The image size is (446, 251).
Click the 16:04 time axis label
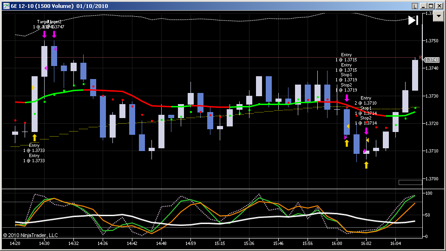coord(396,243)
